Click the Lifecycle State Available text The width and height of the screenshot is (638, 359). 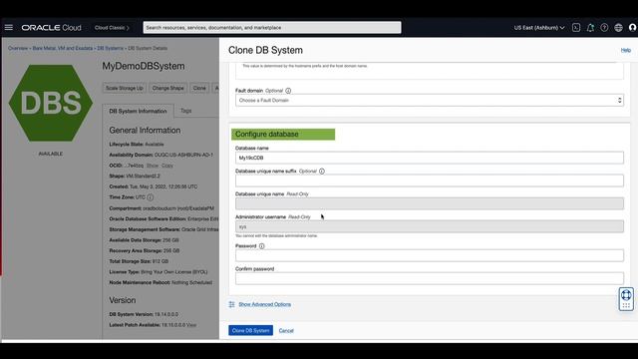point(137,145)
